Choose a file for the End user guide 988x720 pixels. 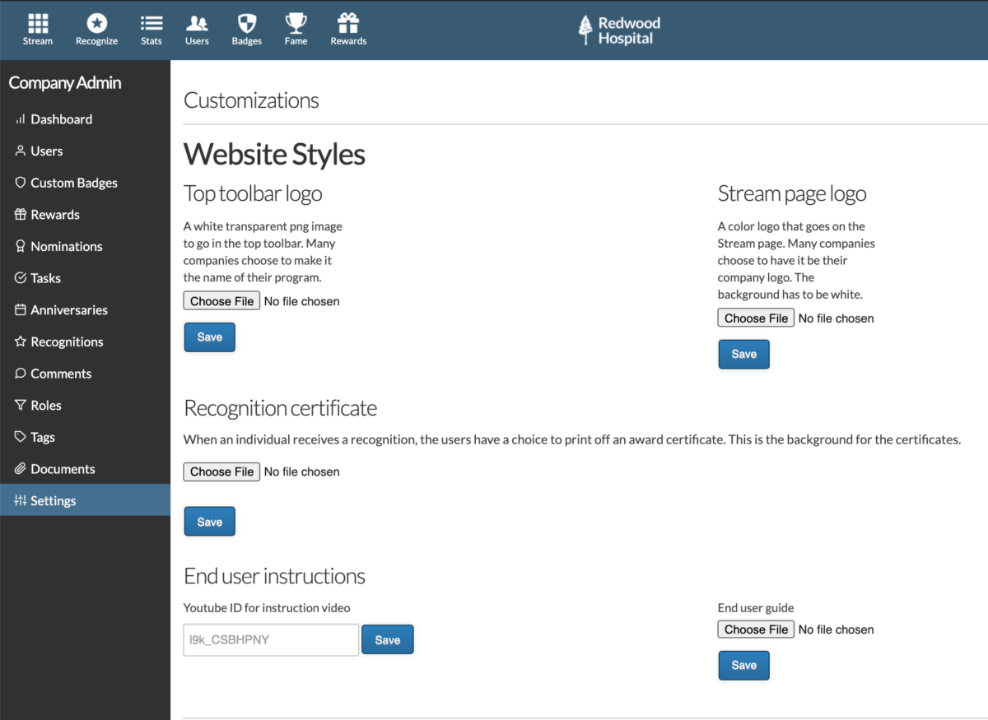click(755, 629)
